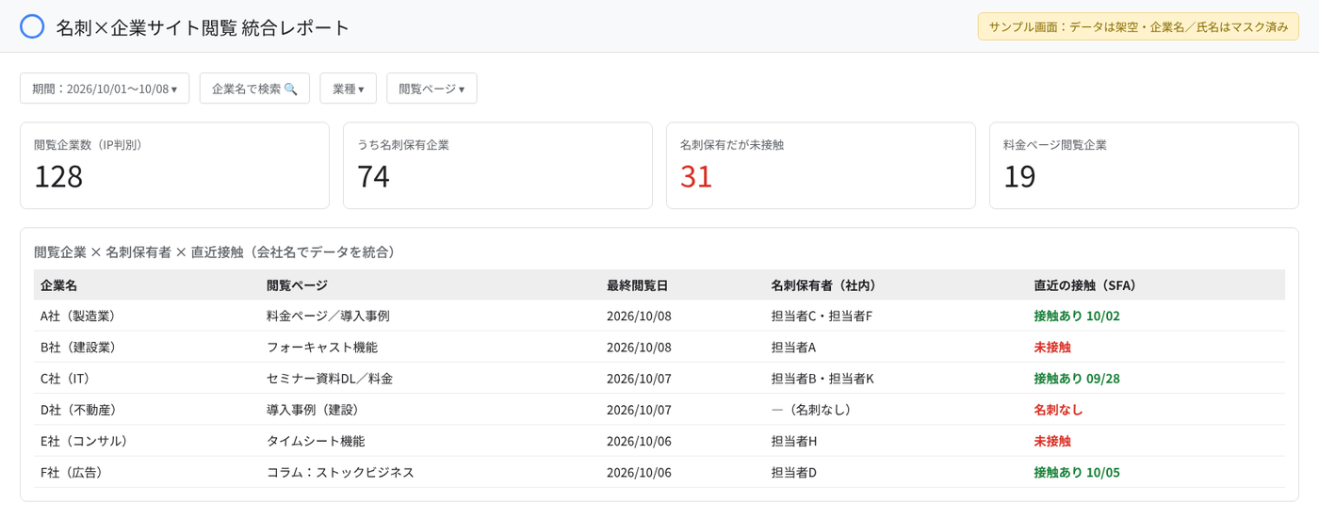The height and width of the screenshot is (519, 1319).
Task: Open the 閲覧ページ filter dropdown
Action: tap(432, 89)
